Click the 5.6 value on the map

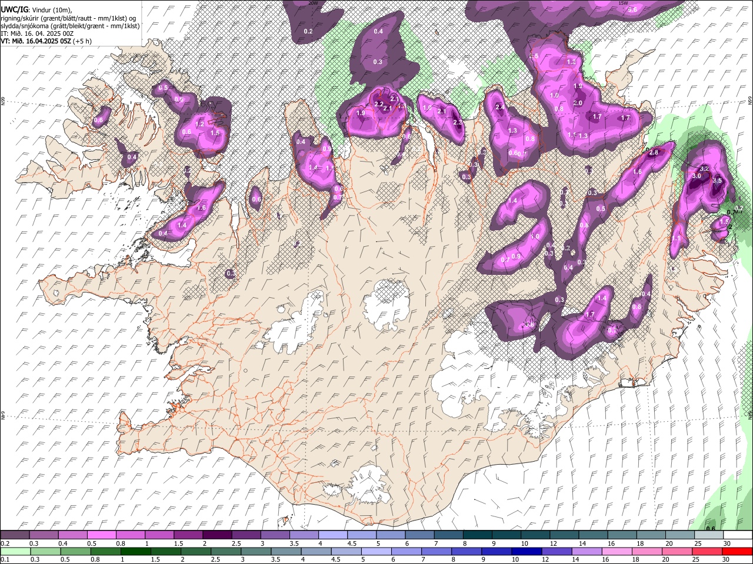632,9
